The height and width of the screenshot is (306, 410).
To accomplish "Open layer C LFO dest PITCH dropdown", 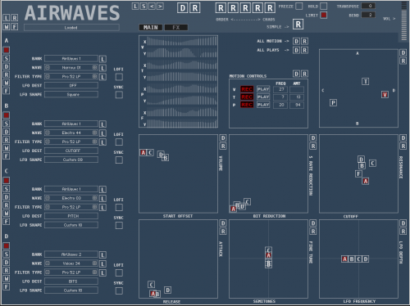I will [71, 216].
